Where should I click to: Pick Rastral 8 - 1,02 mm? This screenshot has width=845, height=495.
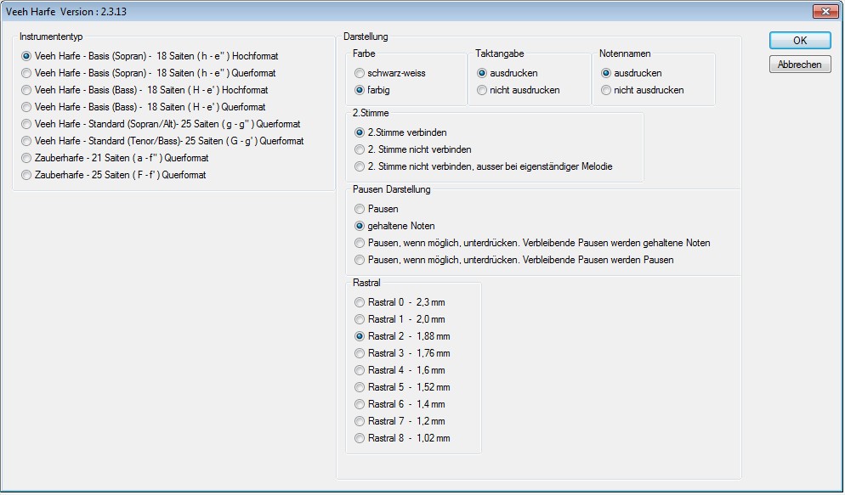click(x=360, y=439)
